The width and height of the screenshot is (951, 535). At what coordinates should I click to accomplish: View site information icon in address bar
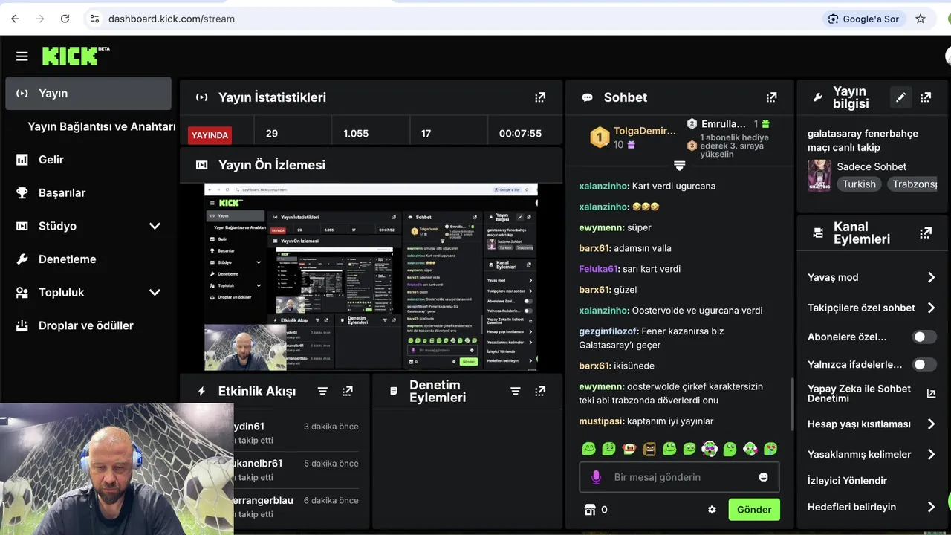pyautogui.click(x=94, y=19)
